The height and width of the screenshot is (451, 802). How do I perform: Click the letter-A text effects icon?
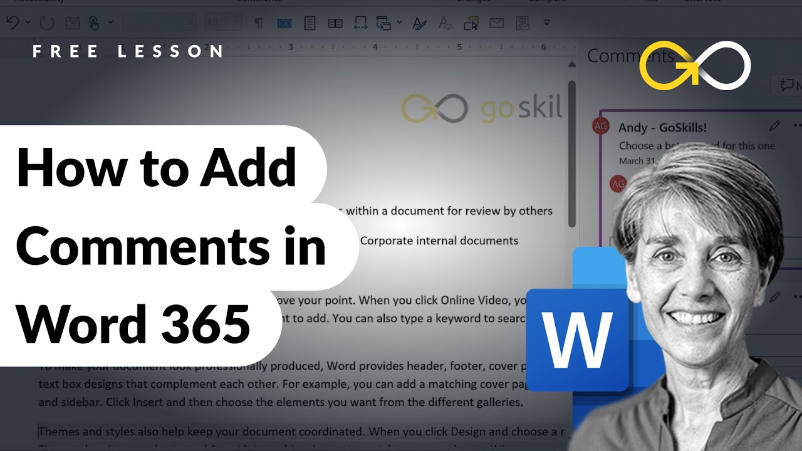click(x=445, y=24)
